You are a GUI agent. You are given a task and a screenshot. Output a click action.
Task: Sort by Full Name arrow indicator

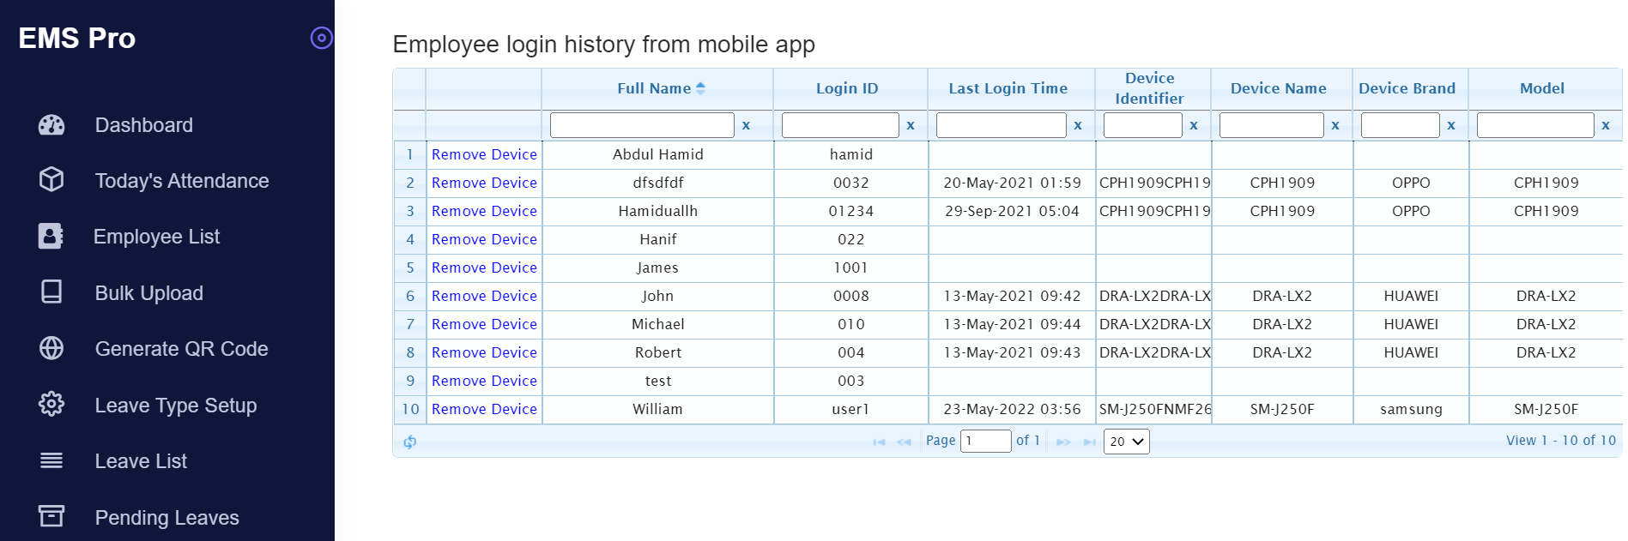[700, 88]
